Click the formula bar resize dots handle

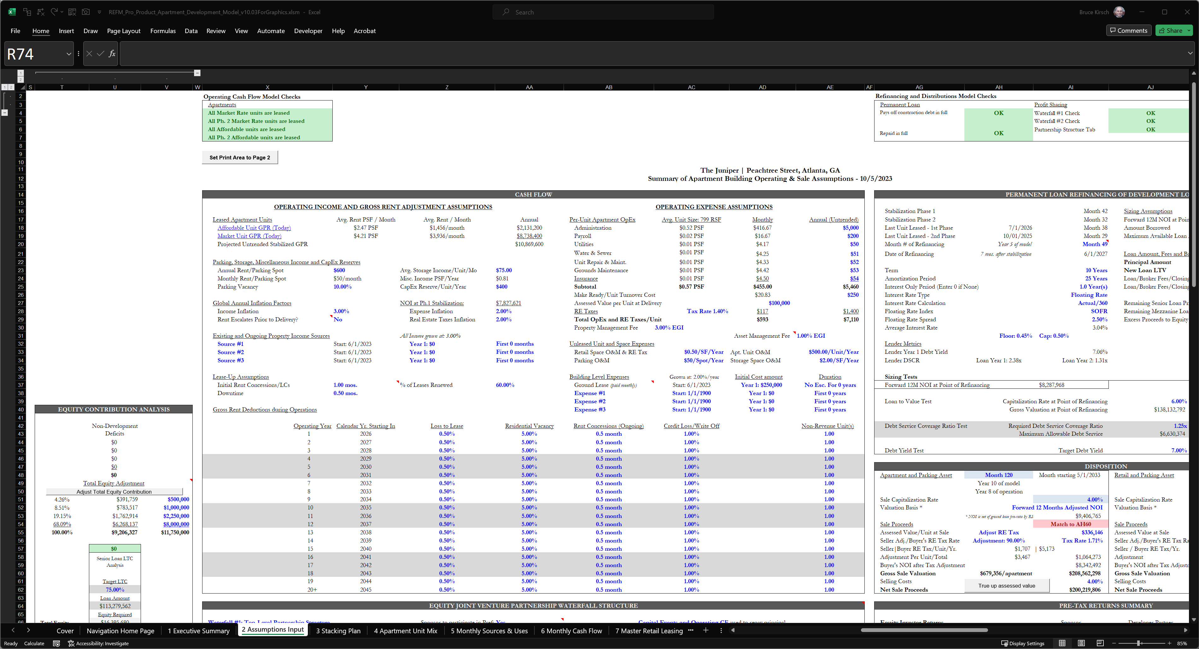(x=78, y=54)
